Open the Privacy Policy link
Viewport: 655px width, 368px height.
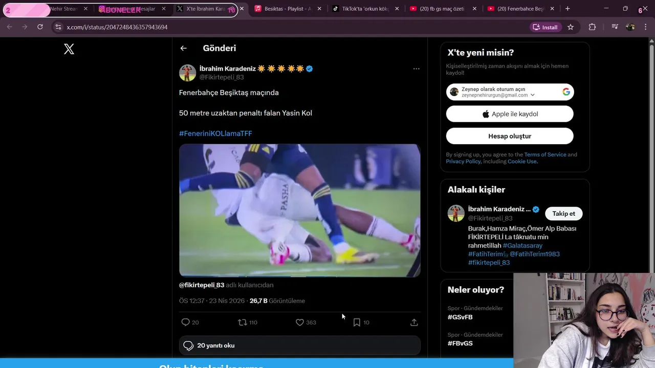[x=463, y=162]
